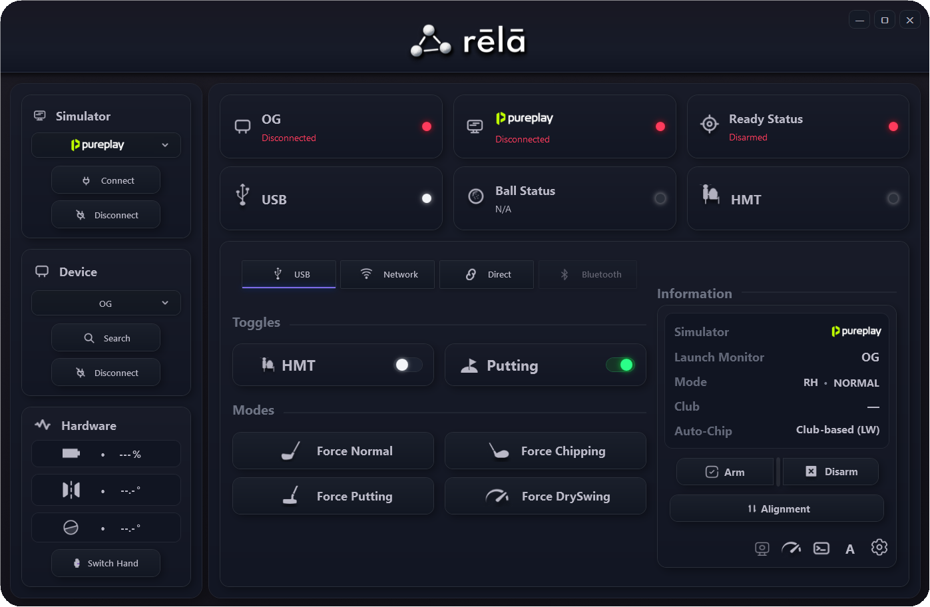Click the Ready Status red indicator dot
This screenshot has height=607, width=930.
pyautogui.click(x=893, y=126)
